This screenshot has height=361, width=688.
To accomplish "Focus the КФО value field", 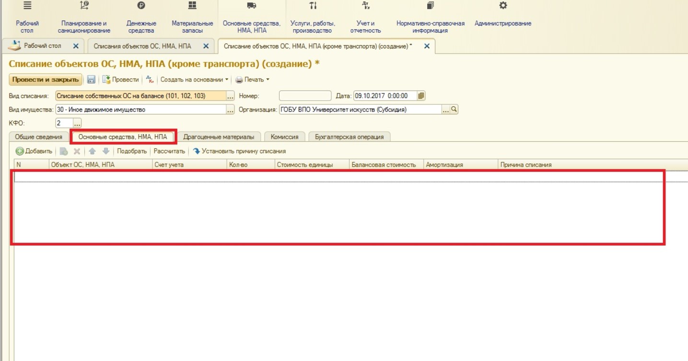I will (64, 123).
